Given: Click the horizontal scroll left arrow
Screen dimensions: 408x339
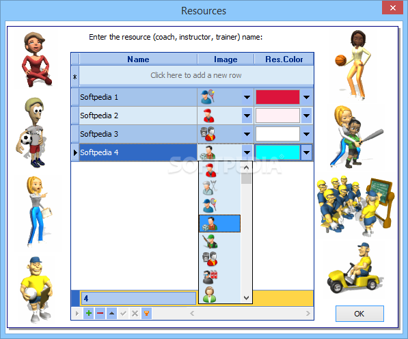Looking at the screenshot, I should [x=192, y=313].
